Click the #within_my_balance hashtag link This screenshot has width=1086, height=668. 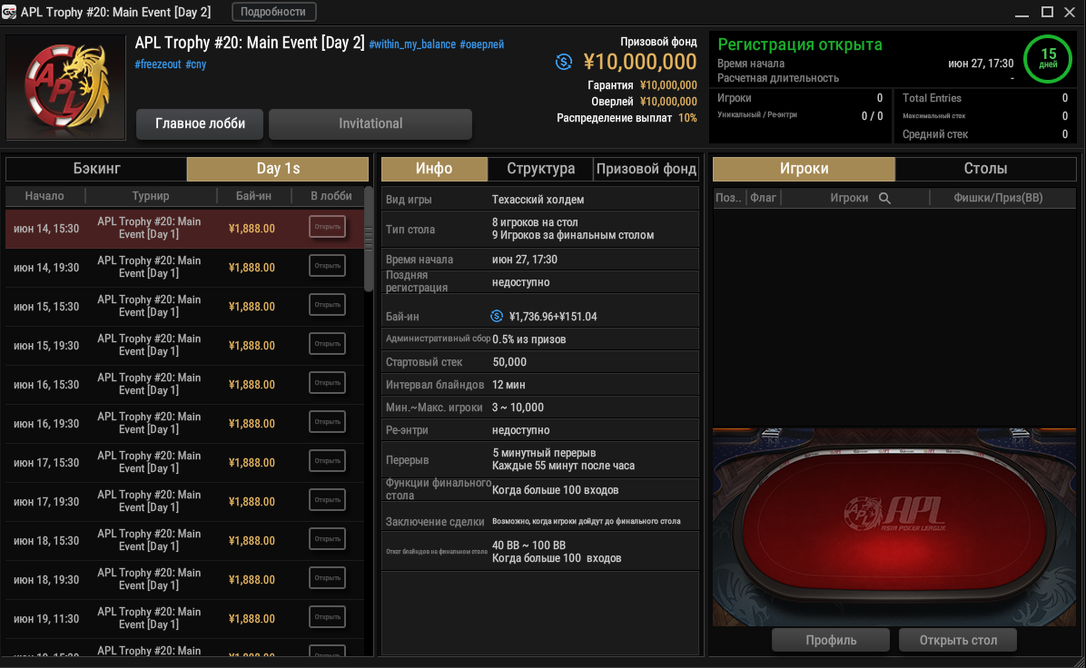click(412, 44)
